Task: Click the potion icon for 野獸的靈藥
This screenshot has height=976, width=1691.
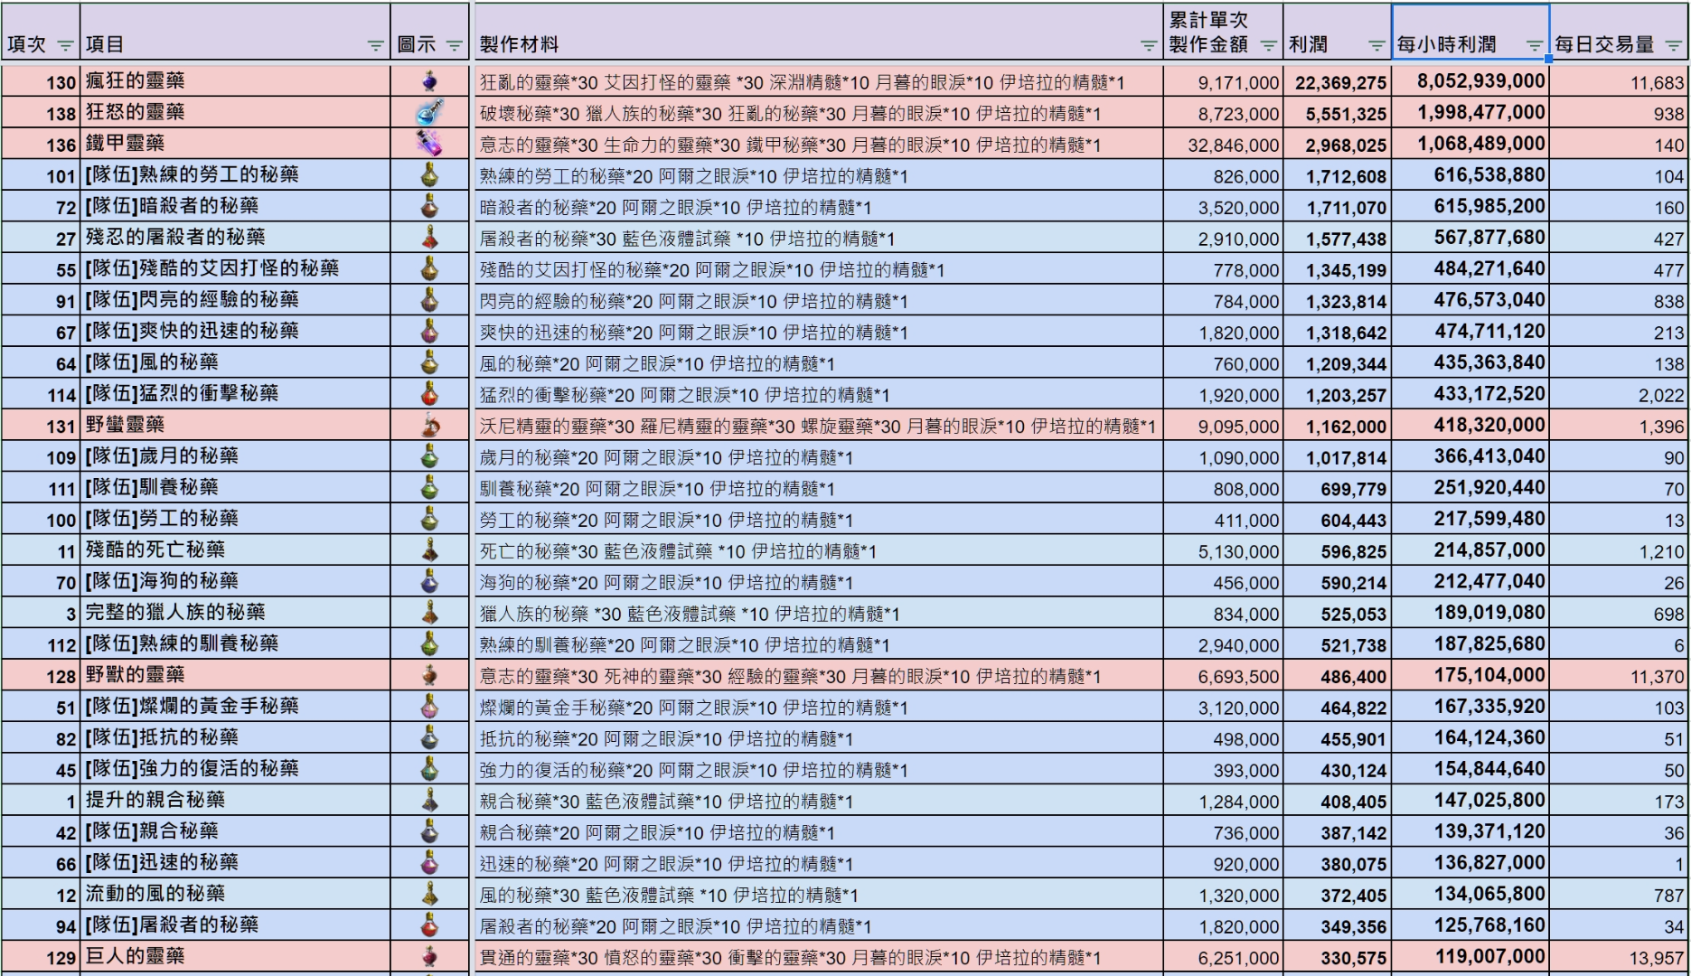Action: (x=430, y=676)
